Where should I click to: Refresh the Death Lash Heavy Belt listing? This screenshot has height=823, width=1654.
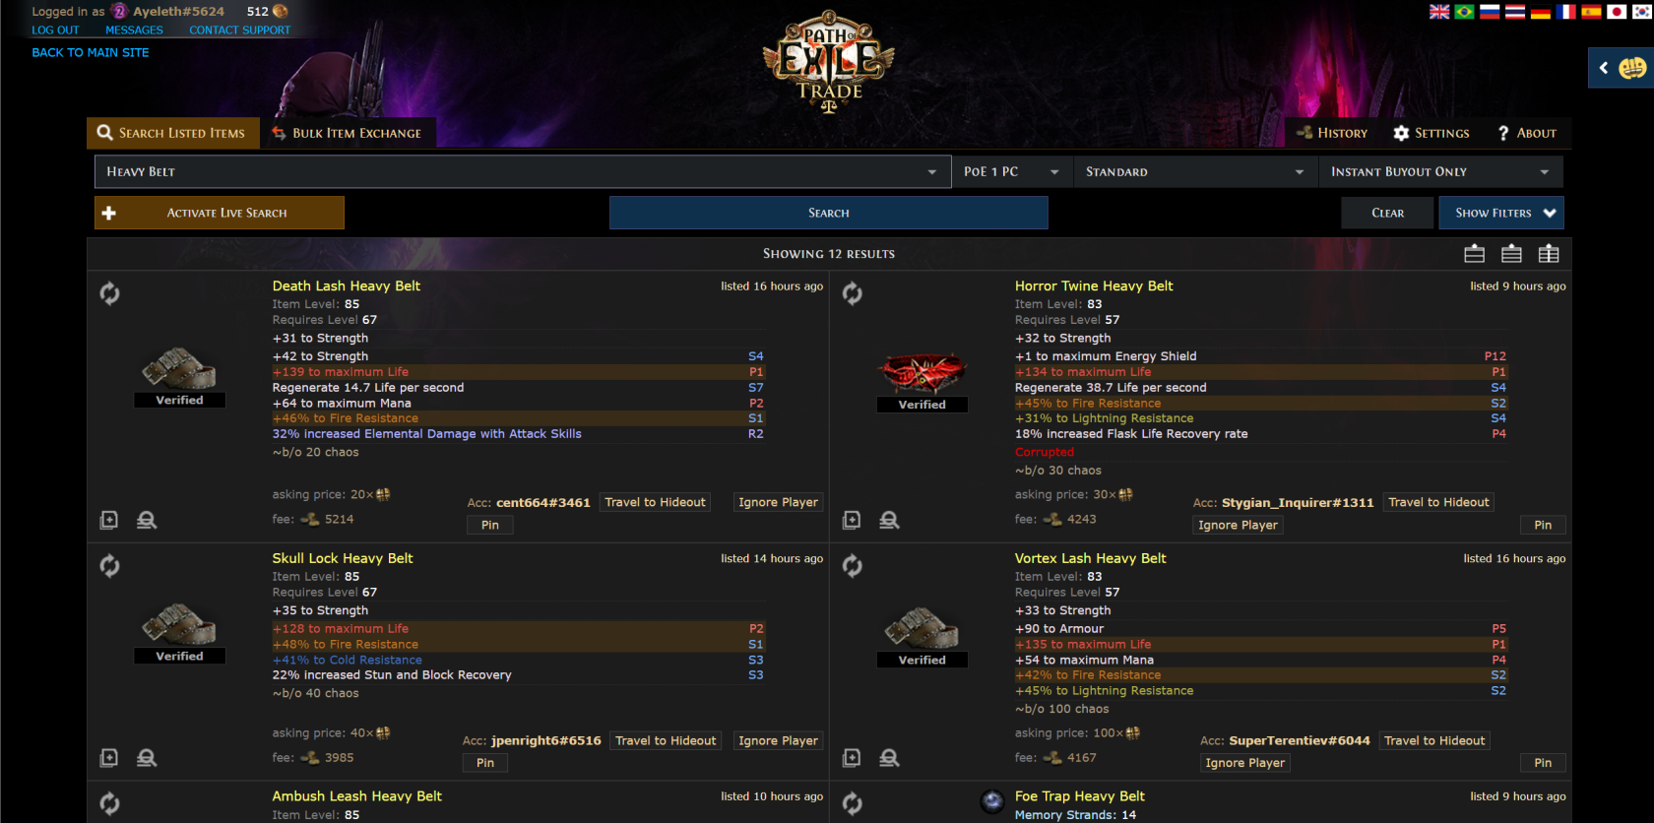point(110,293)
